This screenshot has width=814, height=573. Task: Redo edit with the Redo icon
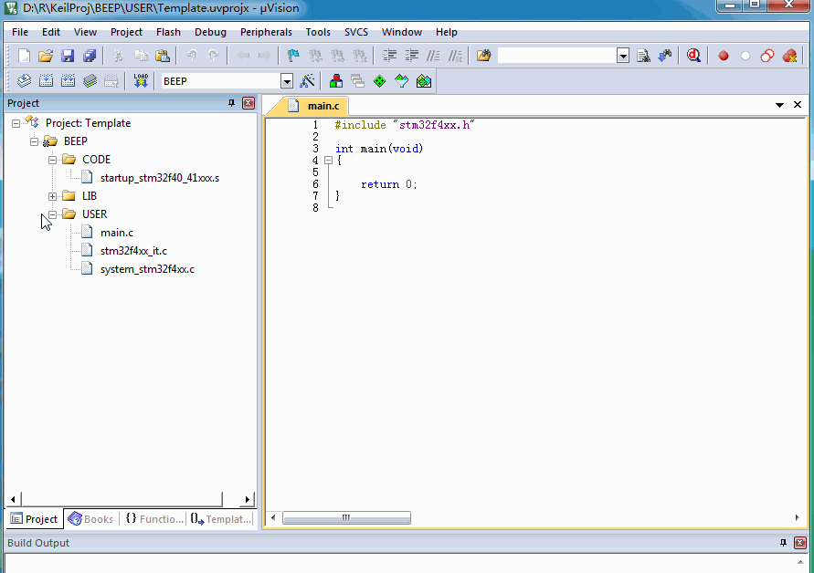[214, 56]
